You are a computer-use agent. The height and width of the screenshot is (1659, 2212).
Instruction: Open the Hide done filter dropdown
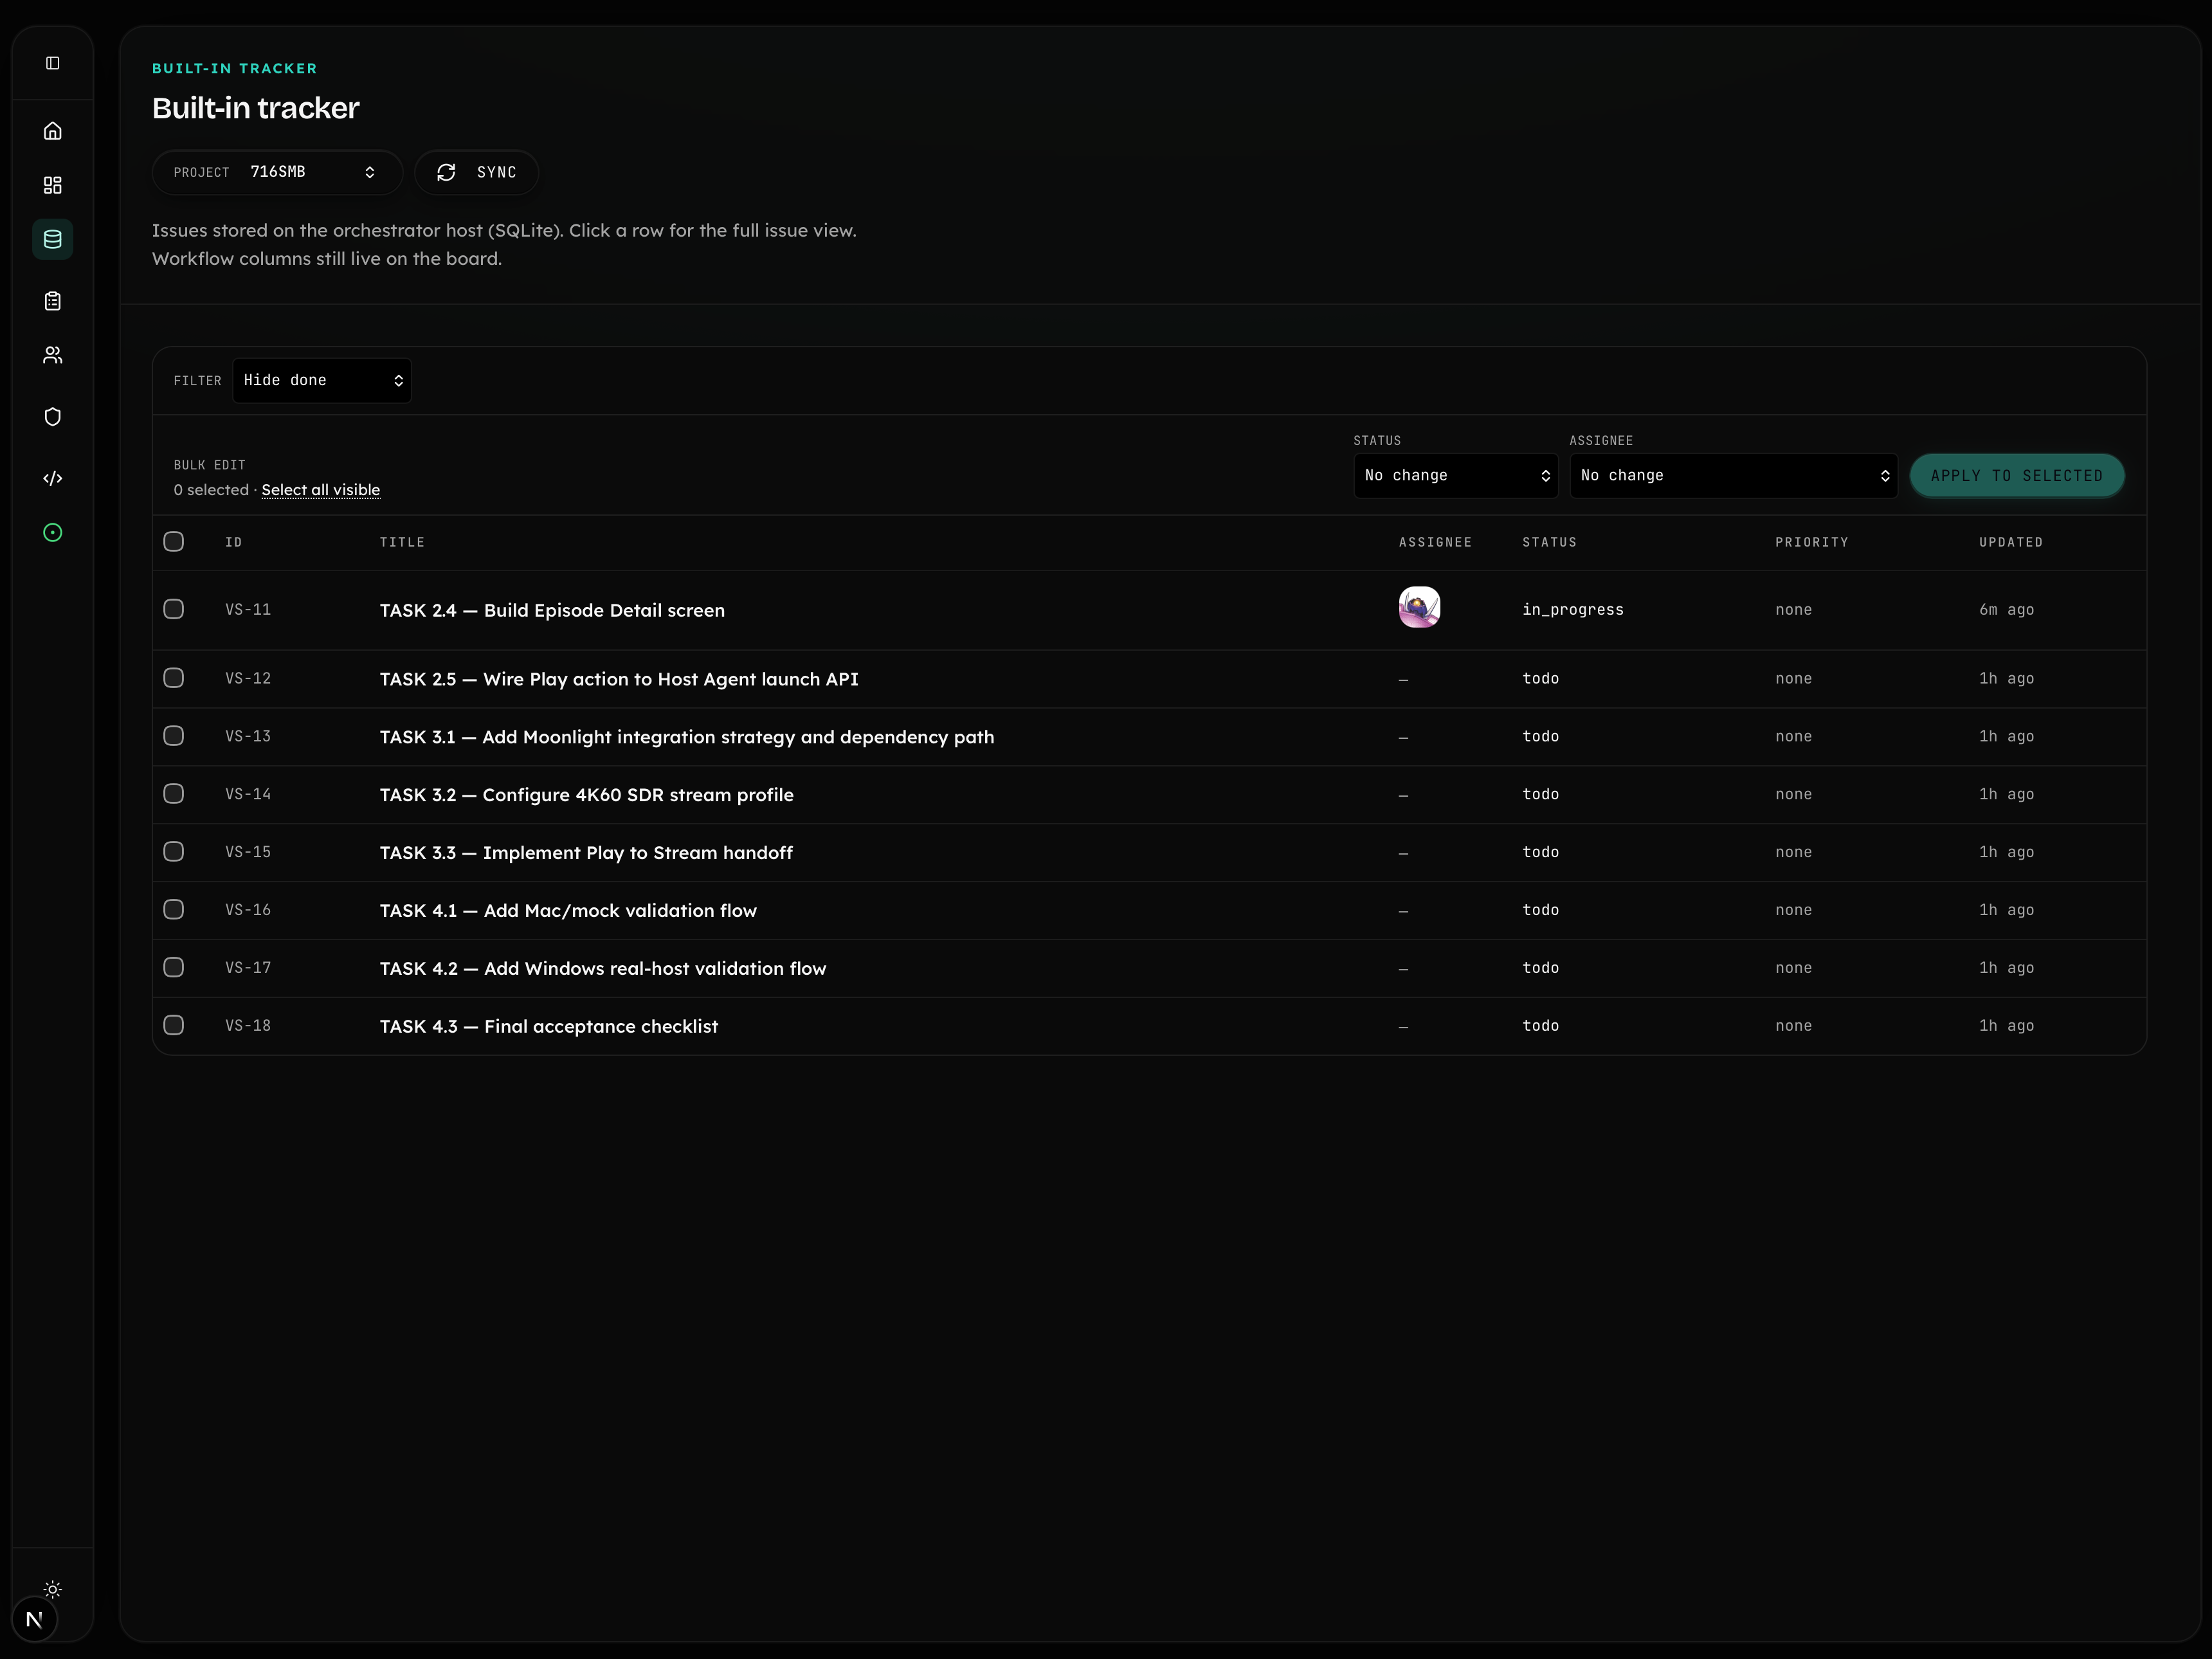pyautogui.click(x=321, y=380)
